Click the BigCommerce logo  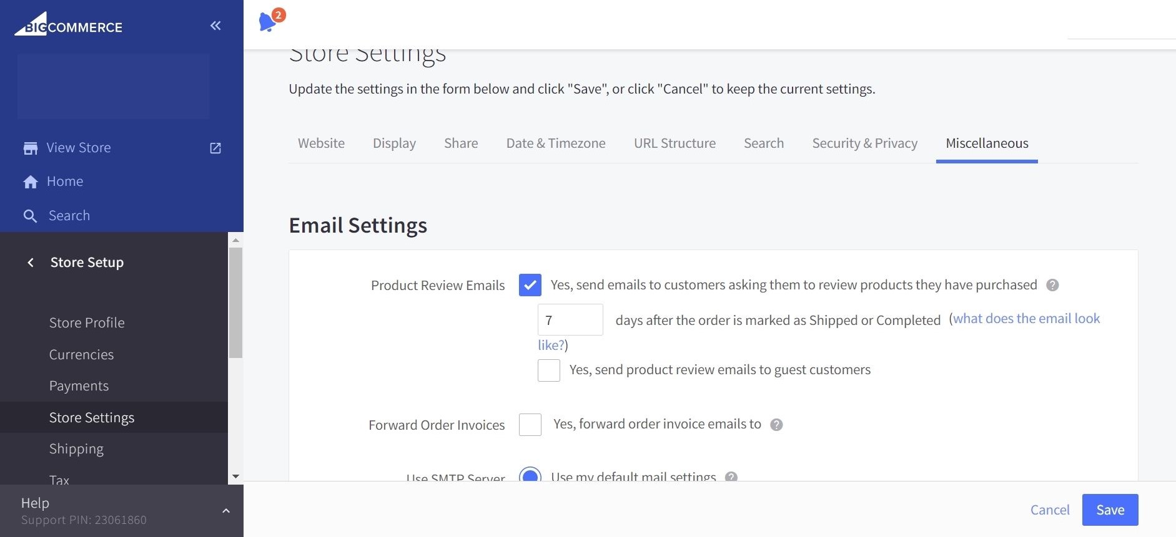point(69,26)
